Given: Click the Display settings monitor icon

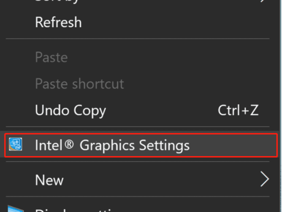Looking at the screenshot, I should (15, 209).
